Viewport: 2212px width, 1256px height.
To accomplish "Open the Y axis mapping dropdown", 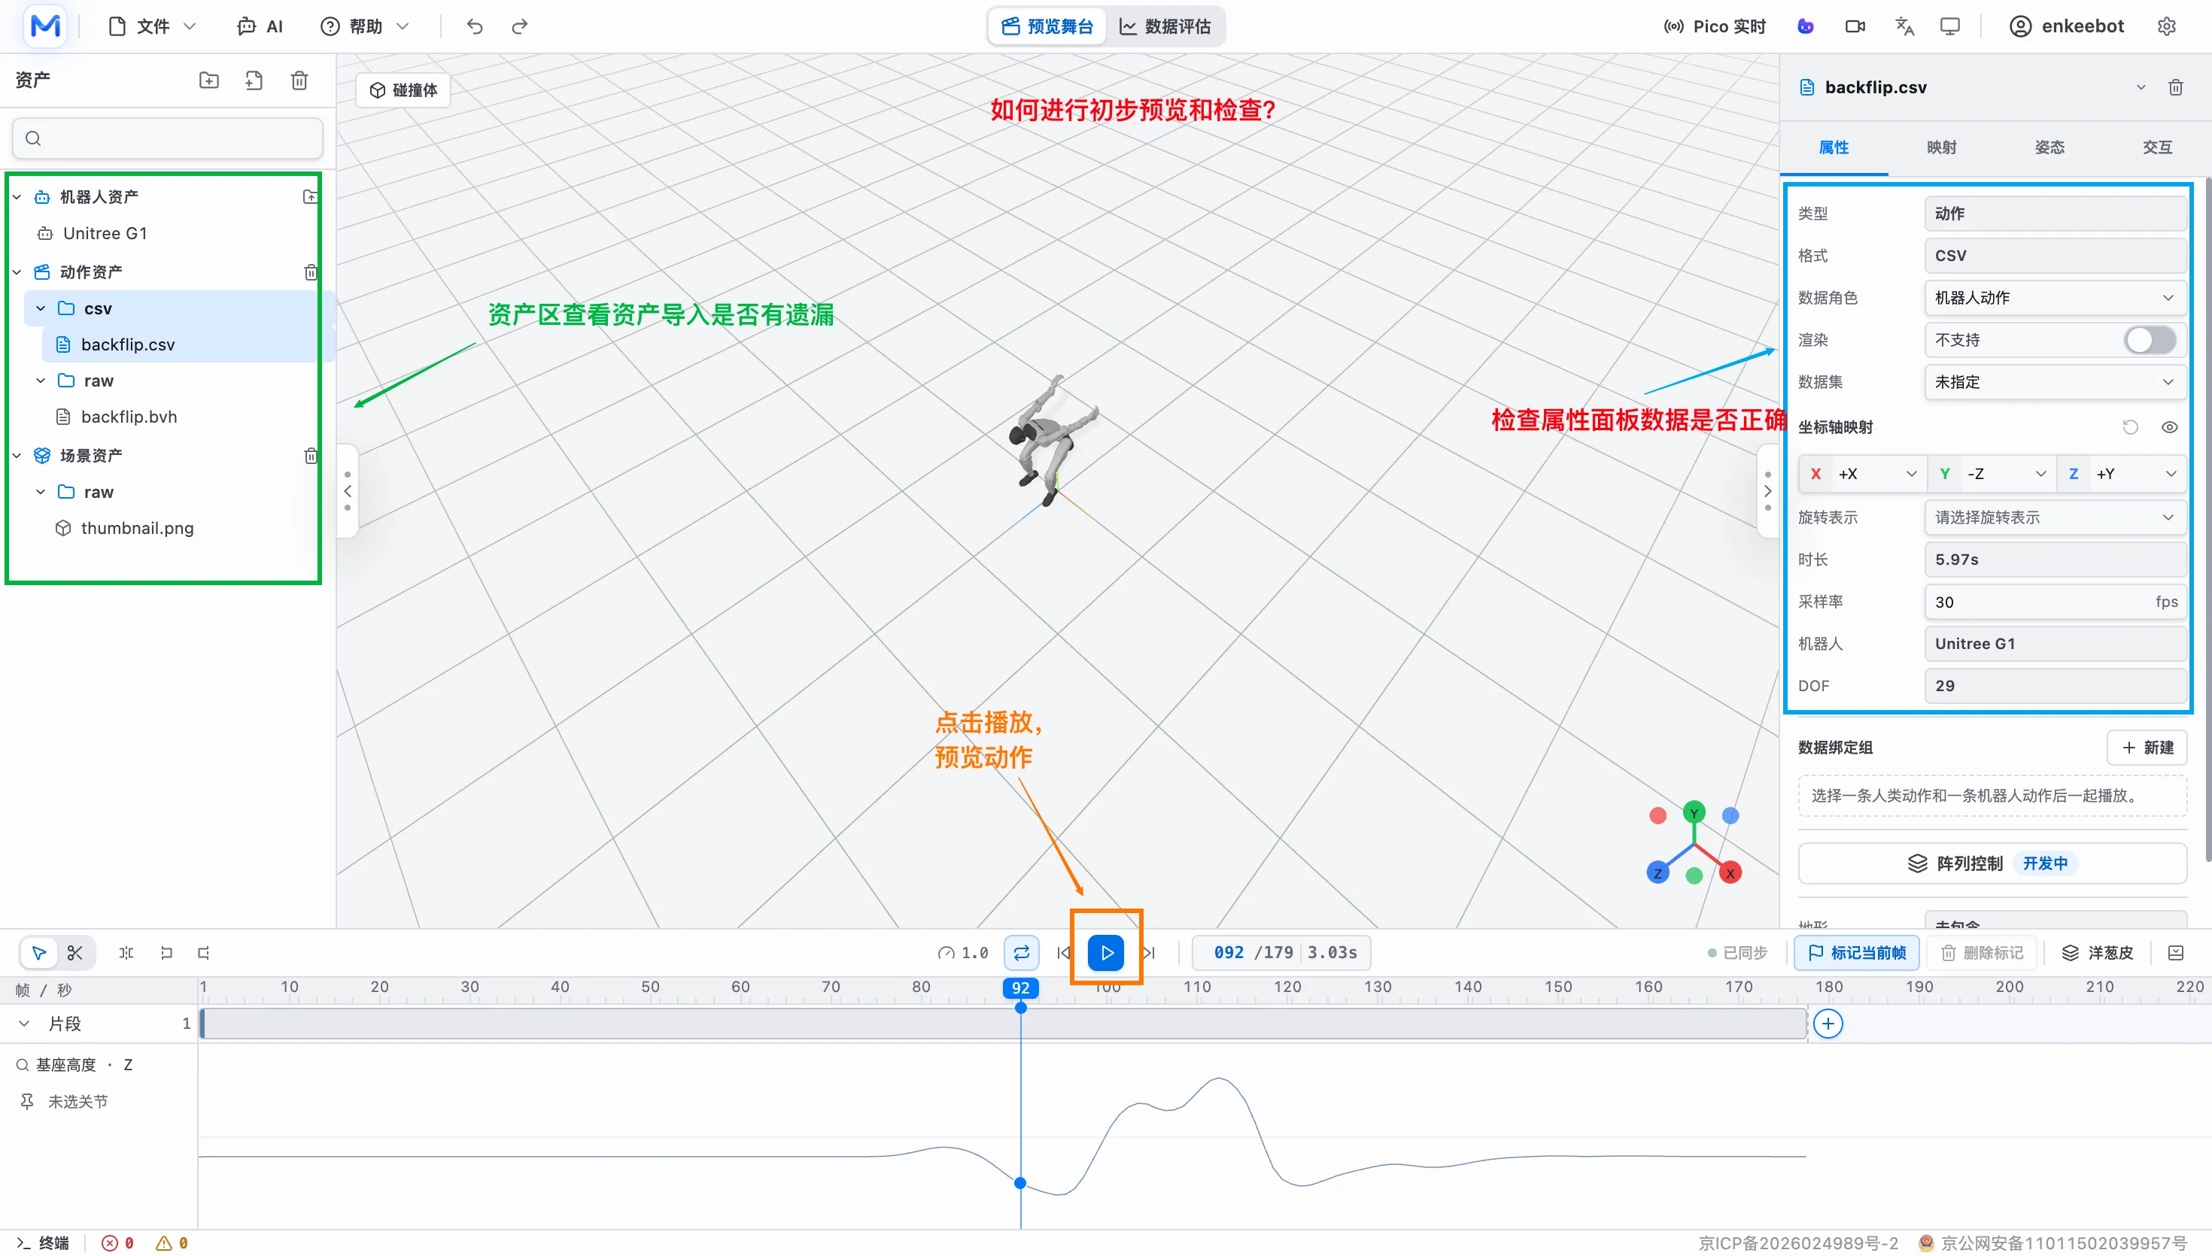I will [1991, 474].
